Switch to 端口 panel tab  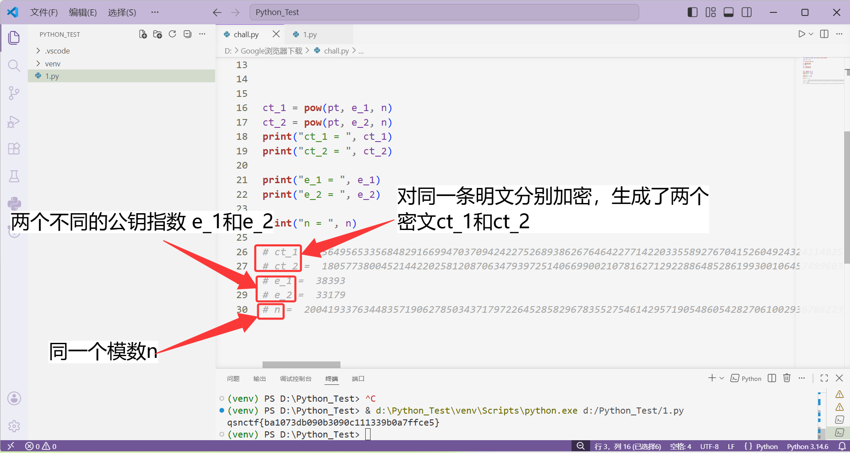click(x=358, y=379)
